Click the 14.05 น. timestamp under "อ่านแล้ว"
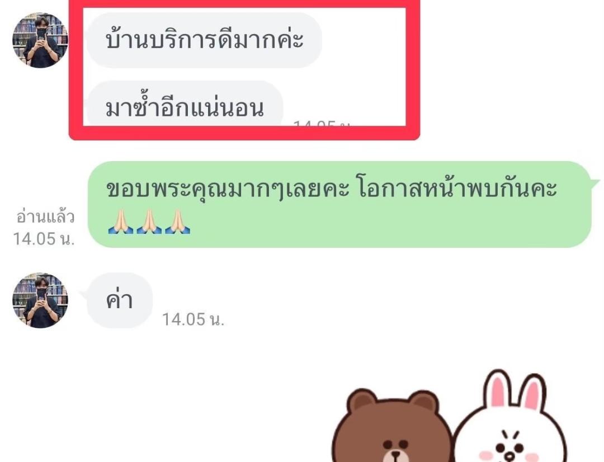 (x=44, y=239)
